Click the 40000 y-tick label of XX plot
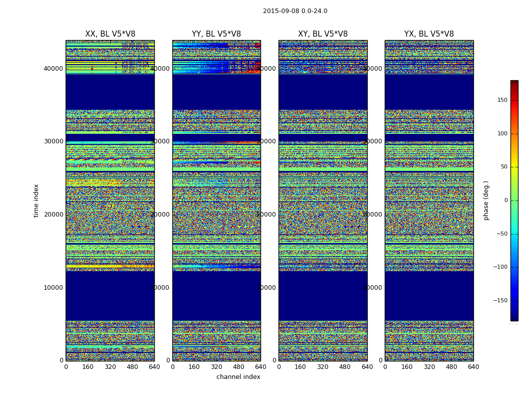 pyautogui.click(x=53, y=68)
